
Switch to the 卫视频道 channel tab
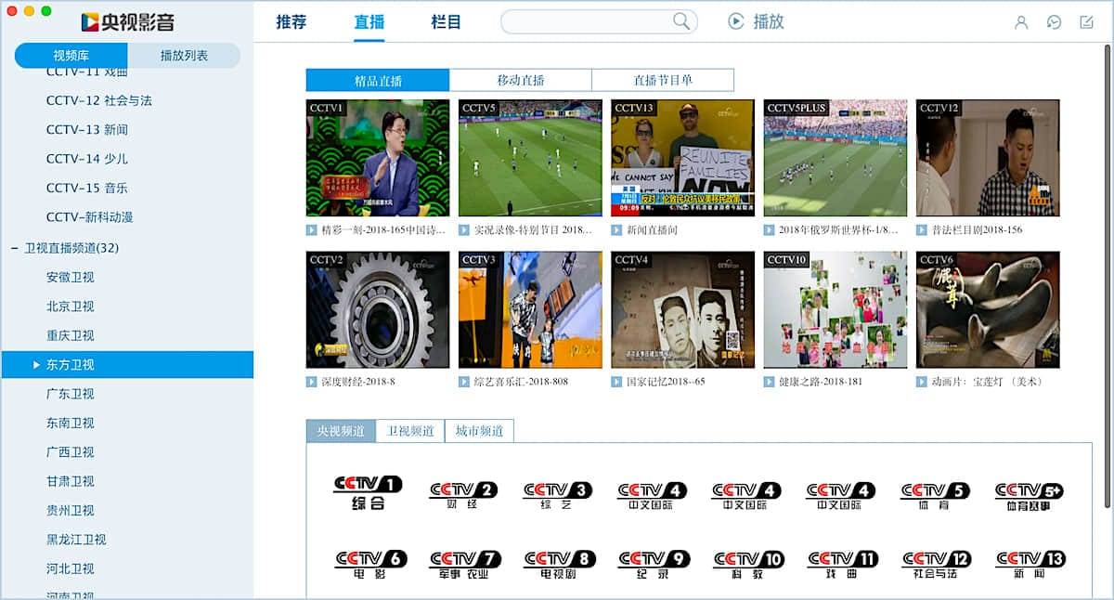(x=410, y=431)
